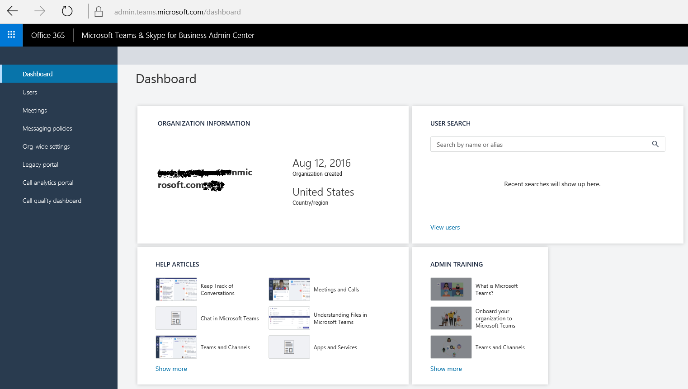Image resolution: width=688 pixels, height=389 pixels.
Task: Open Meetings in the sidebar
Action: [x=59, y=110]
